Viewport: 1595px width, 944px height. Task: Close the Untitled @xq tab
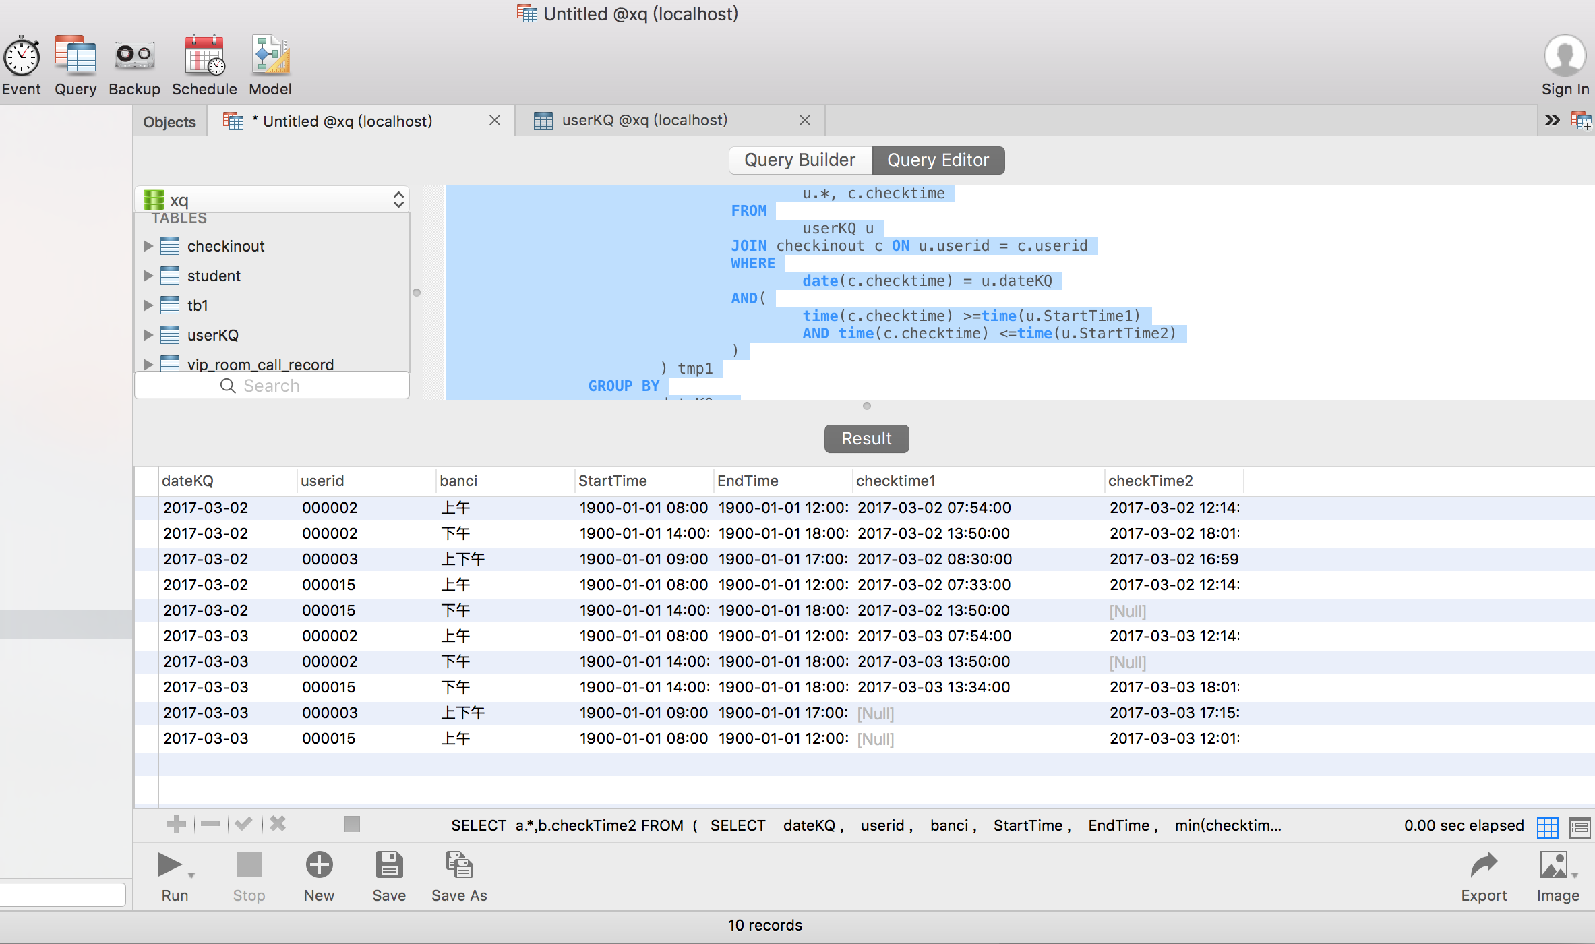[495, 120]
